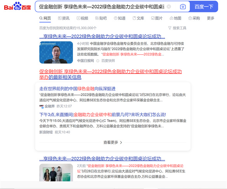Click the 金融界 source icon

(x=42, y=107)
